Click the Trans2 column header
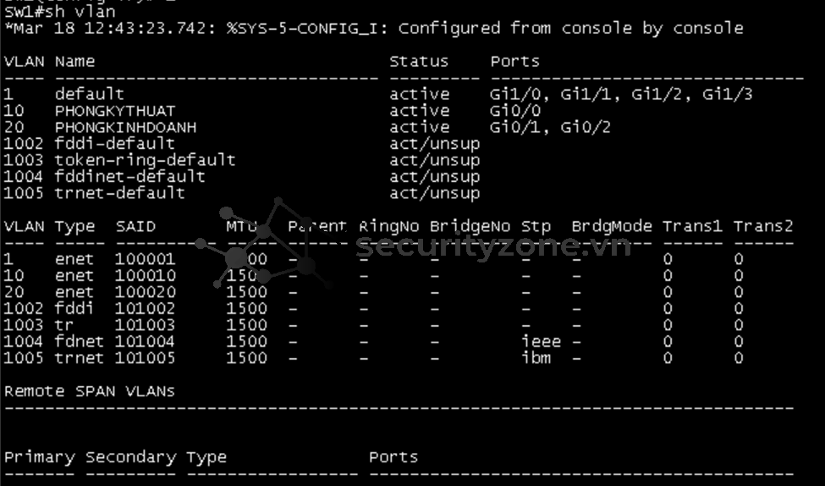Screen dimensions: 825x486 point(763,226)
